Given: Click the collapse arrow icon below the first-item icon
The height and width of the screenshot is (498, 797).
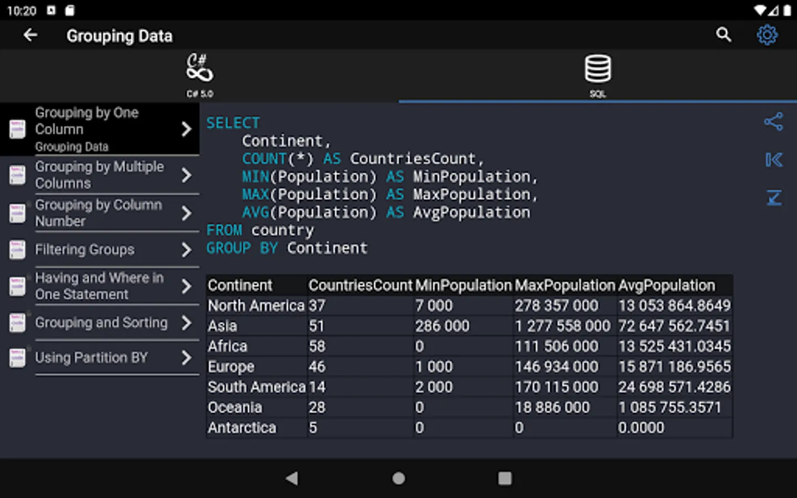Looking at the screenshot, I should coord(774,198).
